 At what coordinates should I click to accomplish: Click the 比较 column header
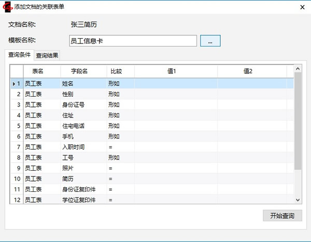(117, 71)
